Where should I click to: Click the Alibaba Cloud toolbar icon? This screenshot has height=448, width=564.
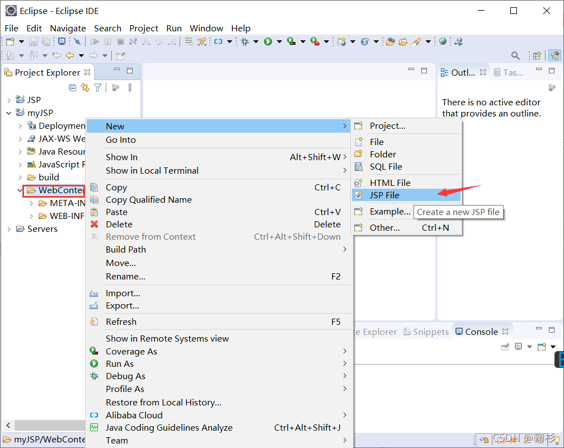coord(218,41)
